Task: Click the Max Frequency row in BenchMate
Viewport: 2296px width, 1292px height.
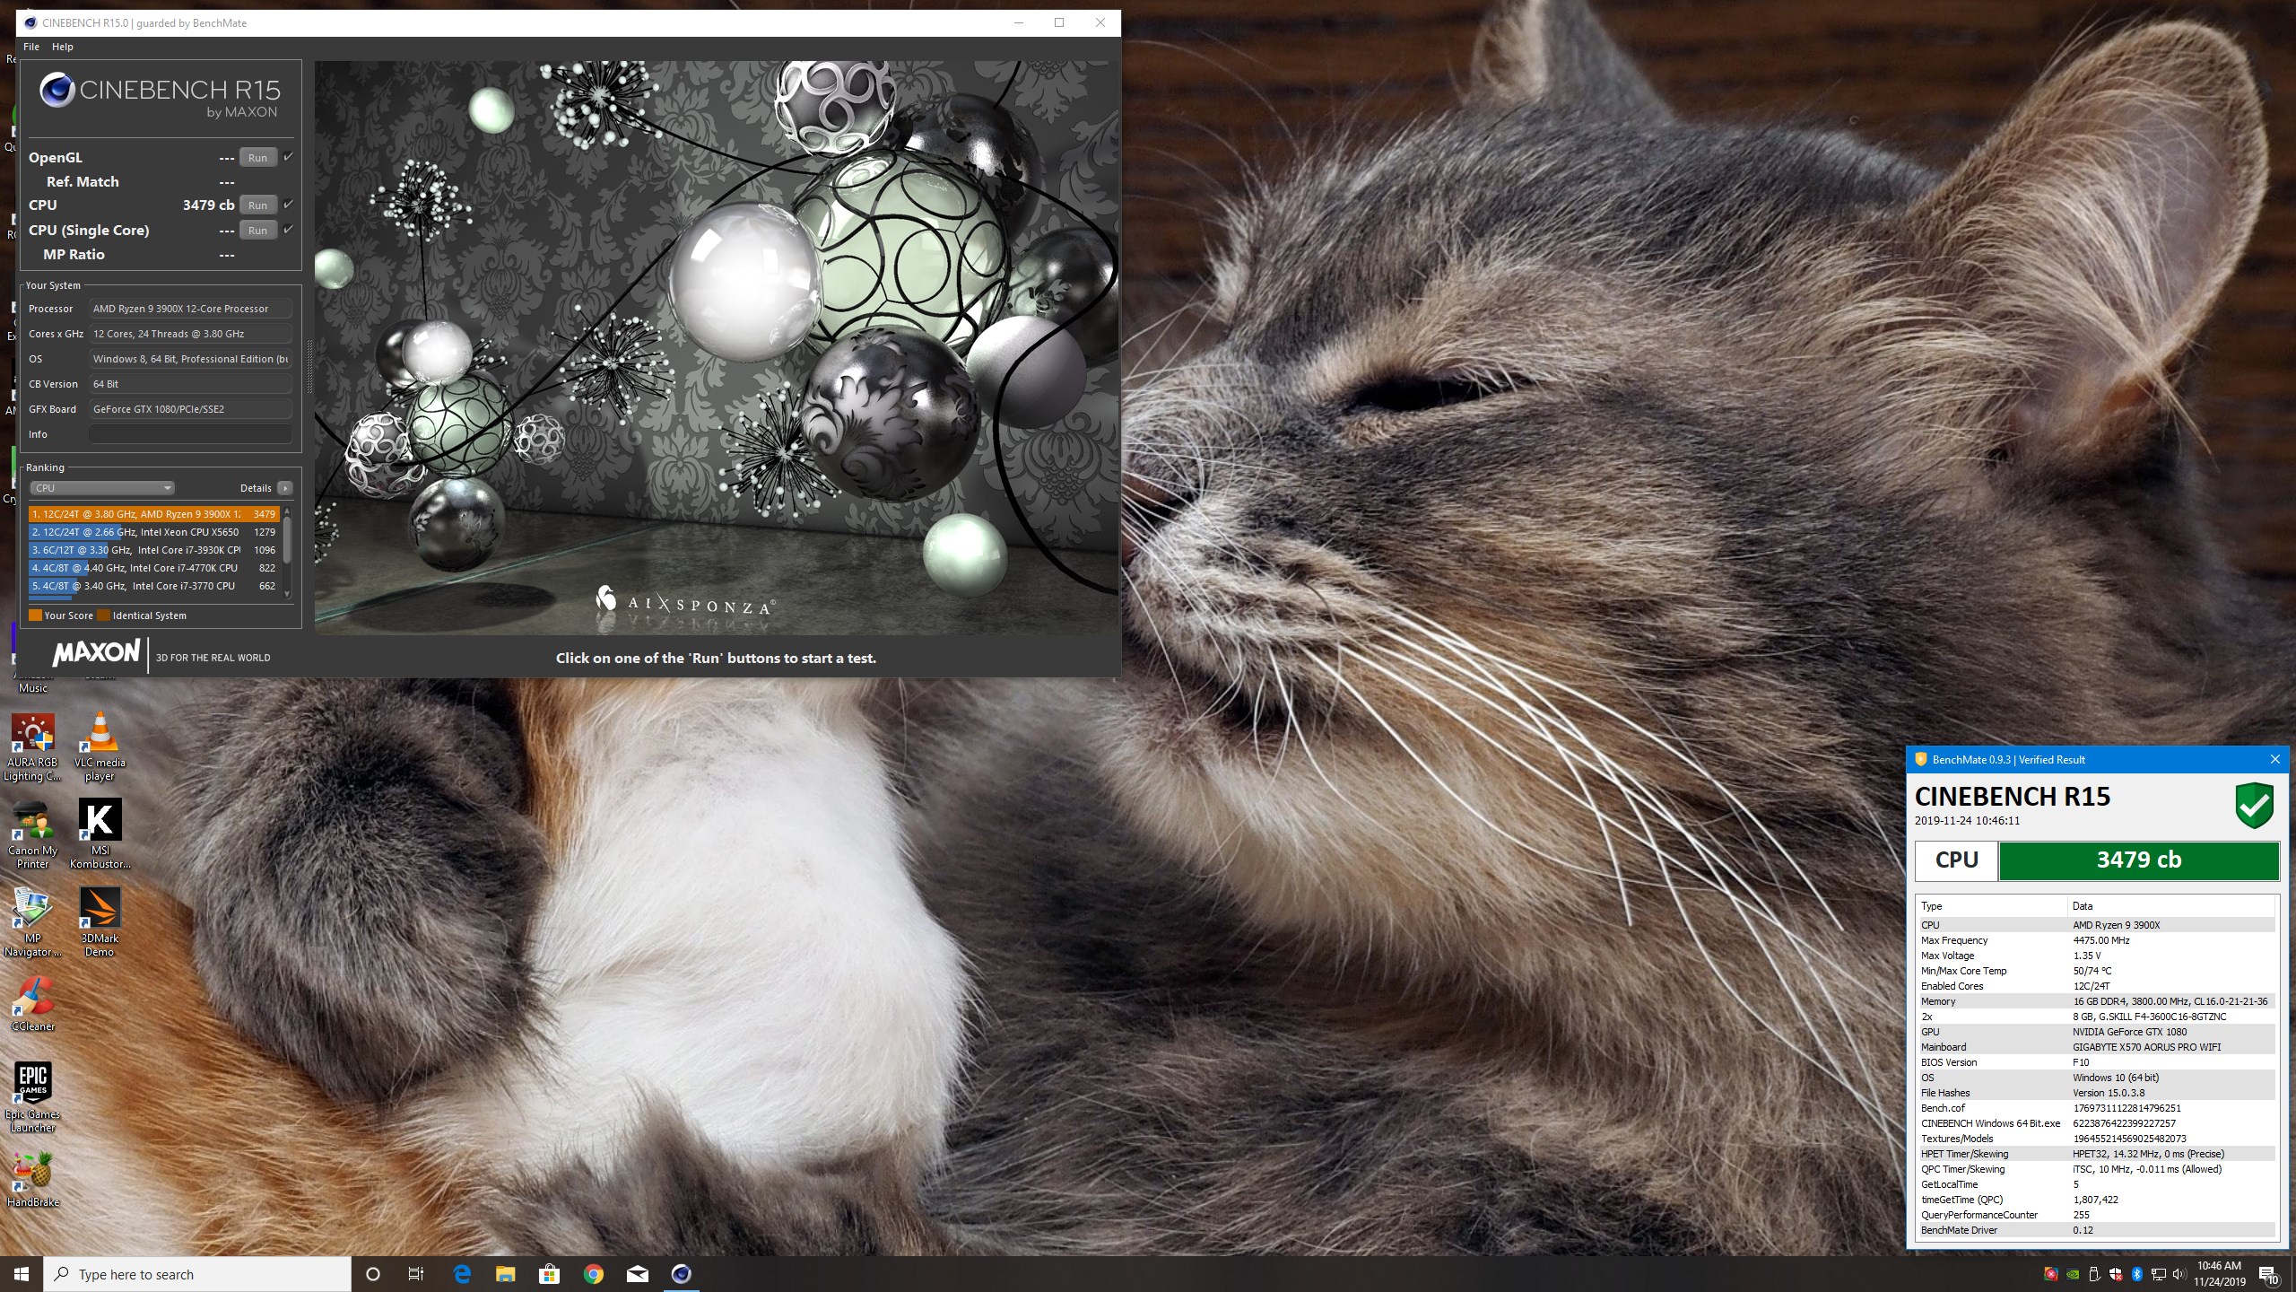Action: [x=2096, y=940]
